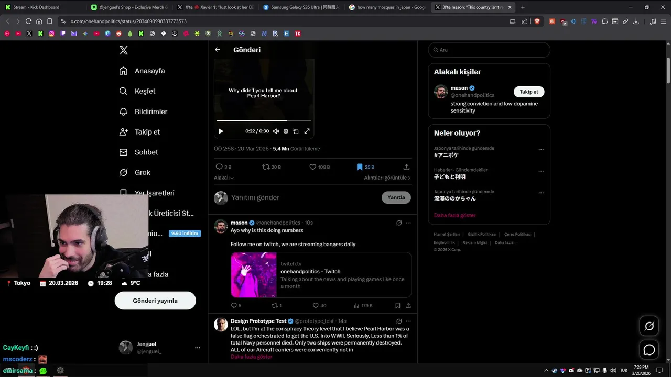Bookmark mason's reply
The height and width of the screenshot is (377, 671).
[x=398, y=305]
